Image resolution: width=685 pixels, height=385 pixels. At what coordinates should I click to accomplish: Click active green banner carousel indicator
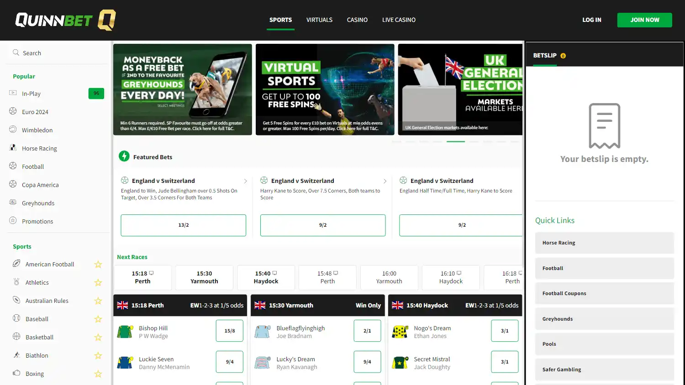[456, 141]
